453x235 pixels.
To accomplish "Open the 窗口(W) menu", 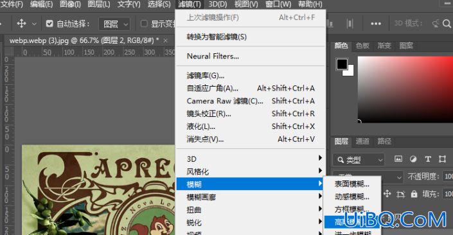I will point(278,4).
